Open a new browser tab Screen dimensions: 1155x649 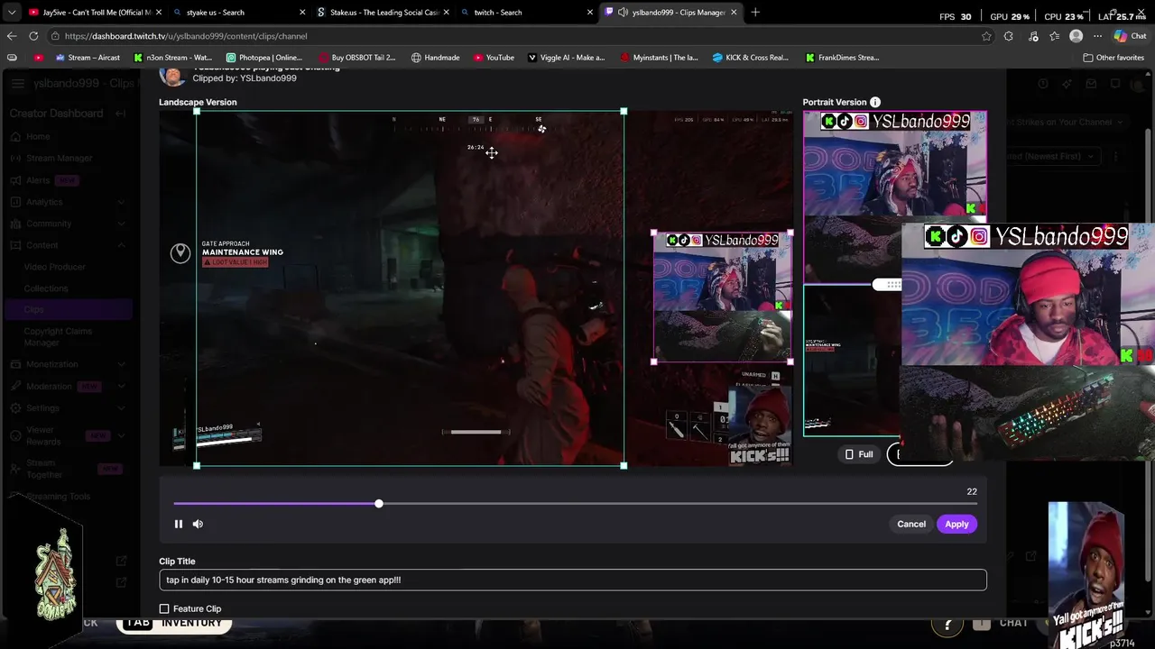[755, 13]
